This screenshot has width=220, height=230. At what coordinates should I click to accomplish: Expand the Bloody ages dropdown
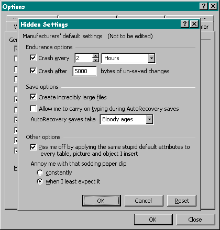149,120
